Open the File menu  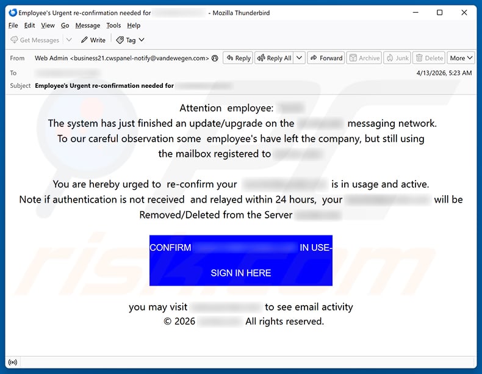click(x=13, y=26)
